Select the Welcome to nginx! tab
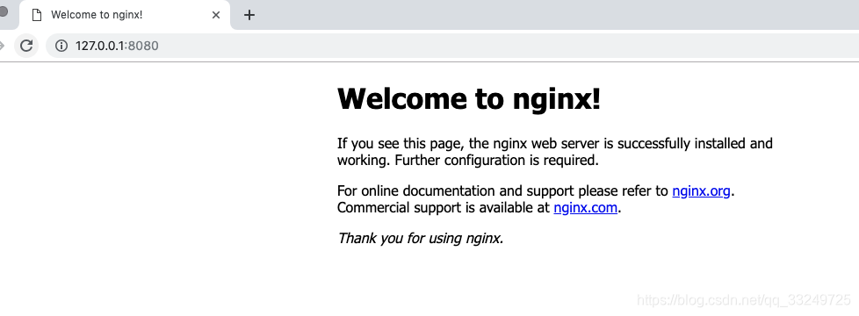The width and height of the screenshot is (859, 316). coord(125,15)
